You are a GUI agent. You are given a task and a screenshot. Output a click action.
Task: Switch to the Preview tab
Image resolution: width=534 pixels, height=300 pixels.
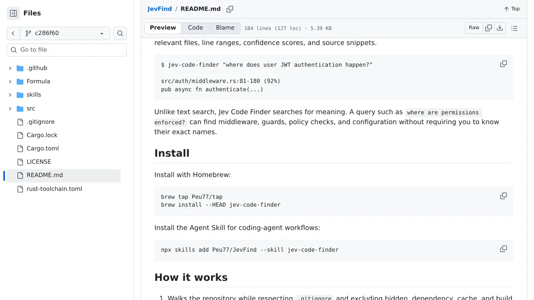click(x=163, y=28)
